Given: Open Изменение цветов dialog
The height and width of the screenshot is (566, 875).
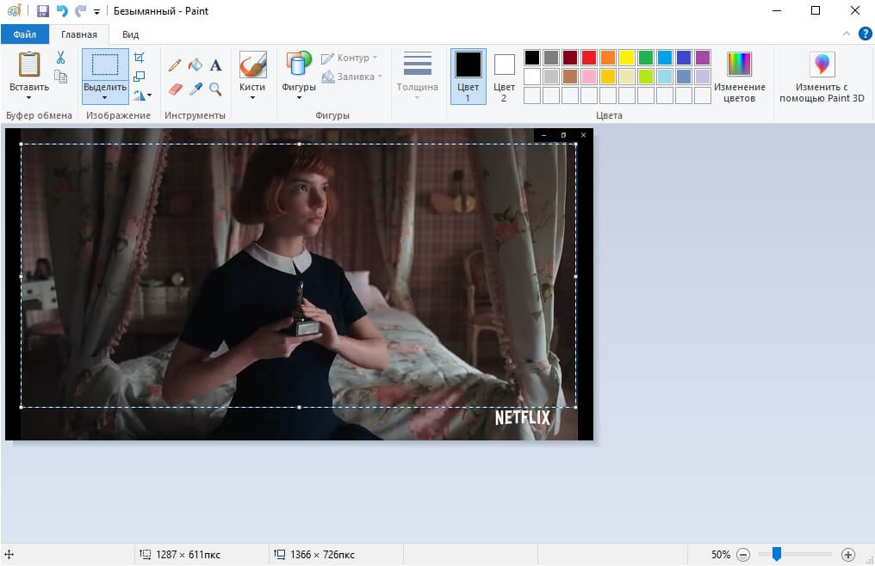Looking at the screenshot, I should coord(739,76).
